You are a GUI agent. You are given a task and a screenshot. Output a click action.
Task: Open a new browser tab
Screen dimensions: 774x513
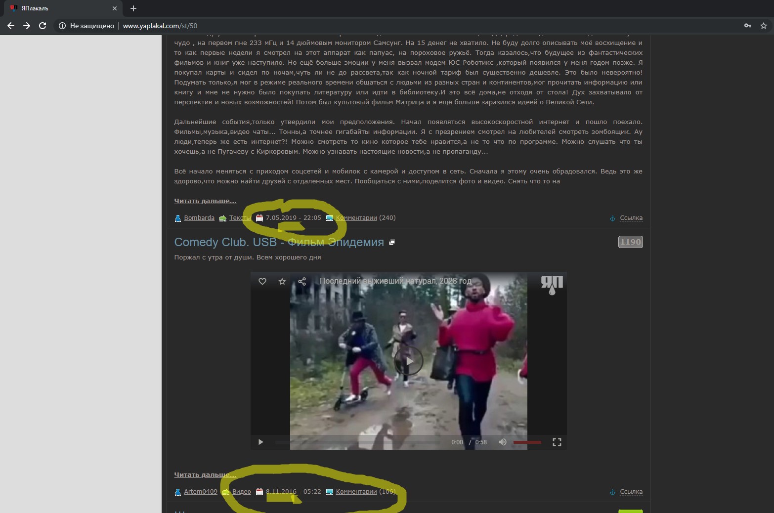click(133, 8)
